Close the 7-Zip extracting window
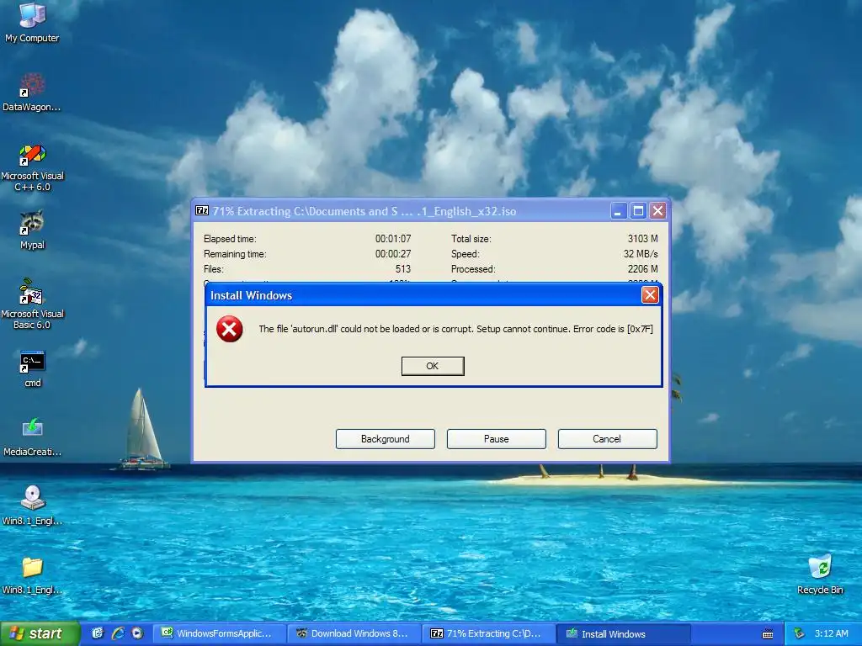The height and width of the screenshot is (646, 862). coord(657,210)
